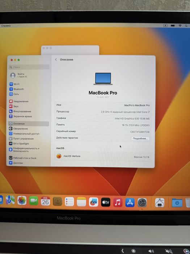
Task: Click the Версия 13.7.8 text
Action: [x=142, y=157]
